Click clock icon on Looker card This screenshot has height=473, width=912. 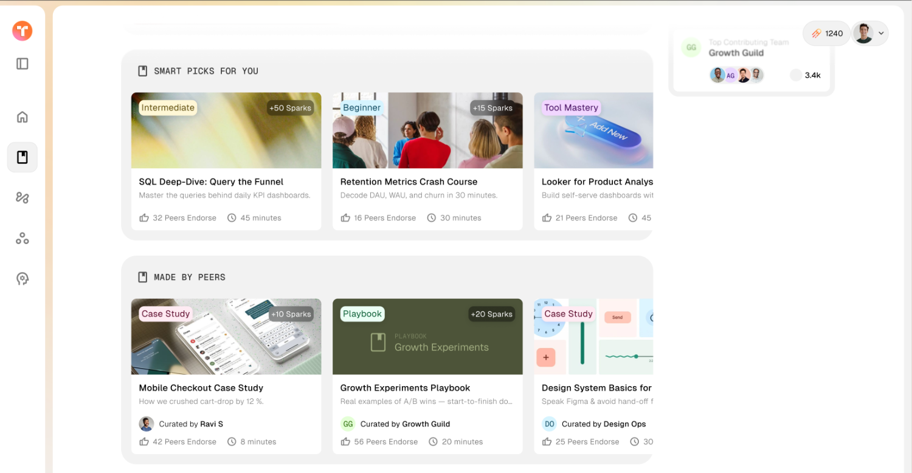pos(633,217)
